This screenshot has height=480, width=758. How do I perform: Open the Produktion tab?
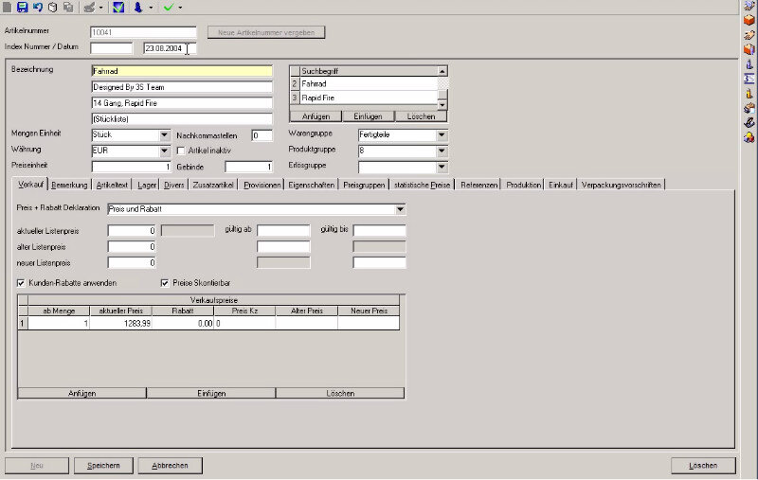[524, 185]
